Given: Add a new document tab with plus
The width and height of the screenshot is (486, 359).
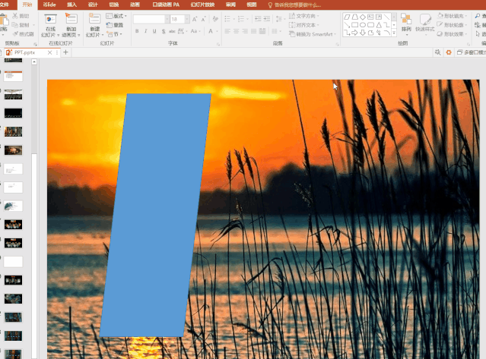Looking at the screenshot, I should [x=65, y=52].
